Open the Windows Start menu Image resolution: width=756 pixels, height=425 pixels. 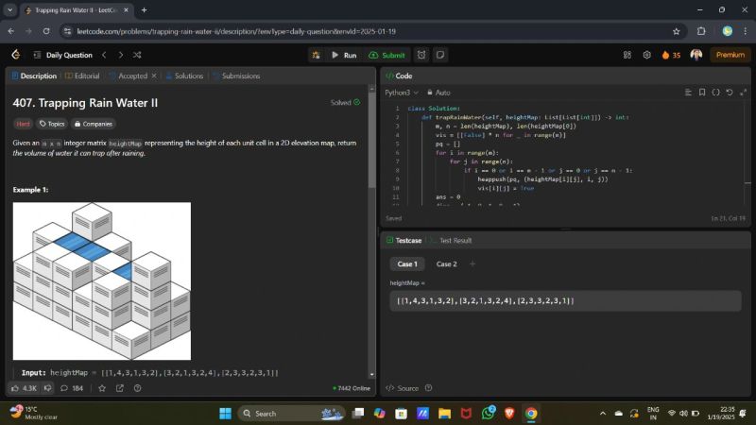pyautogui.click(x=225, y=414)
